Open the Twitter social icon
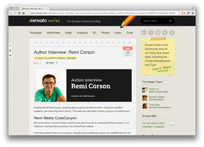Screen dimensions: 204x147 [x=165, y=33]
